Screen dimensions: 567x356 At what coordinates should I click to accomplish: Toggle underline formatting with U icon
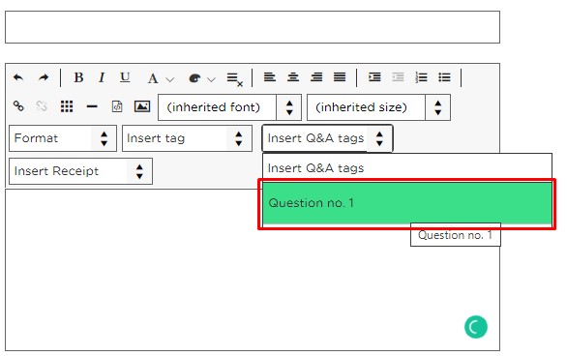point(125,77)
